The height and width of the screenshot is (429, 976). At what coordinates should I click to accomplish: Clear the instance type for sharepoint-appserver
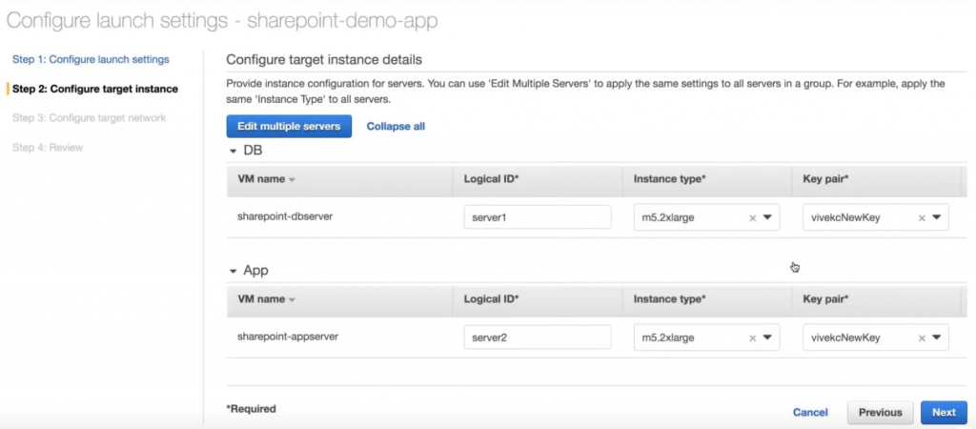pos(752,338)
